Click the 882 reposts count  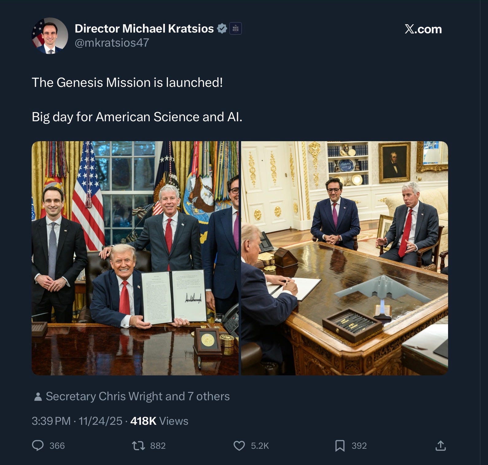158,446
